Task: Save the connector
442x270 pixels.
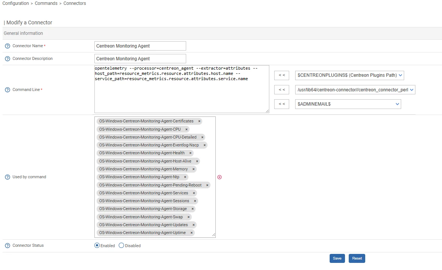Action: coord(337,258)
